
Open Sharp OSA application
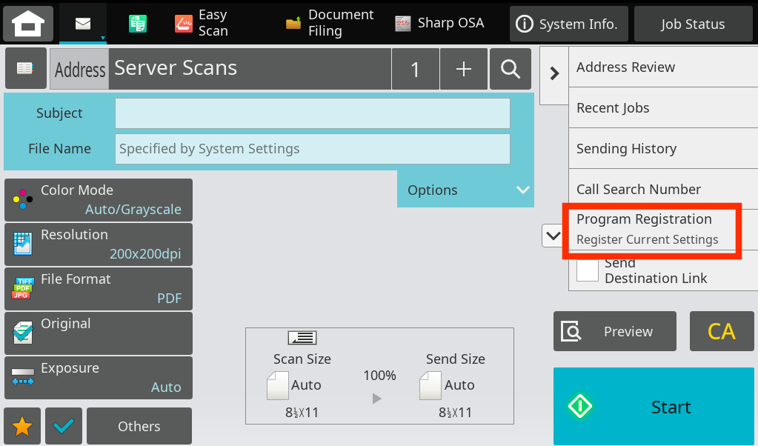439,24
